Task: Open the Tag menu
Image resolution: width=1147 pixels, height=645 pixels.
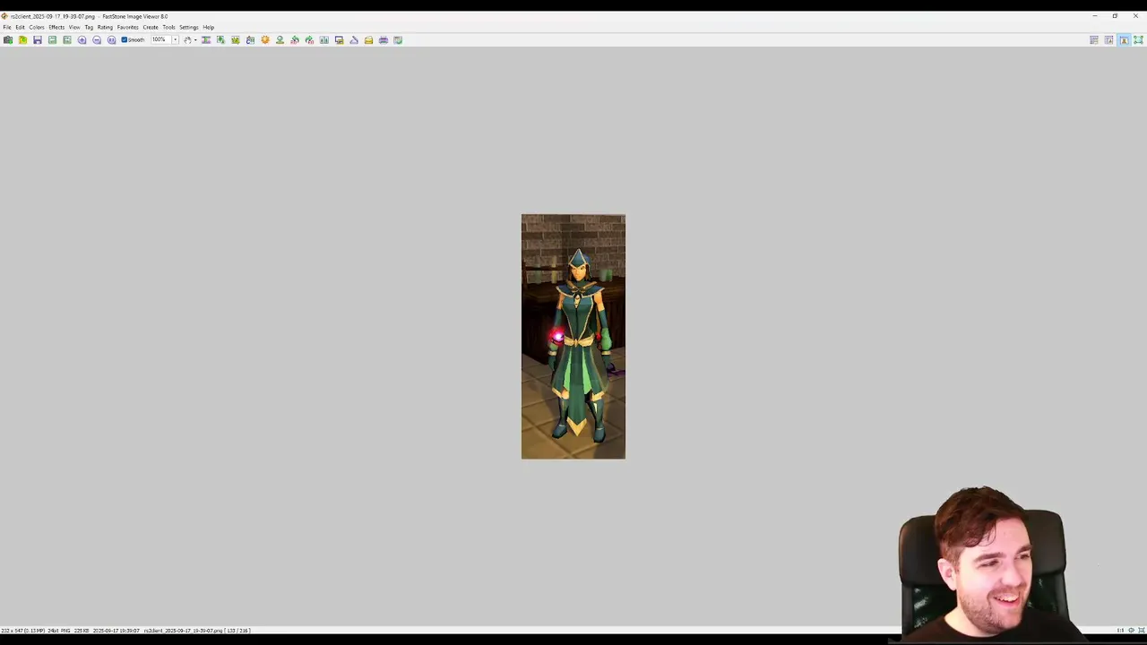Action: tap(89, 27)
